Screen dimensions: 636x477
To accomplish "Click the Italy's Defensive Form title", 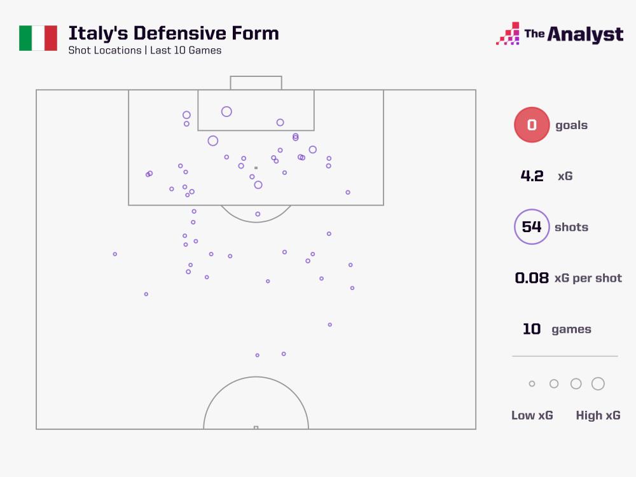I will click(174, 33).
